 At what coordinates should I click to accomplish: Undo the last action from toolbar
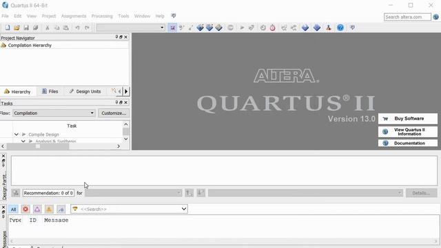point(77,28)
